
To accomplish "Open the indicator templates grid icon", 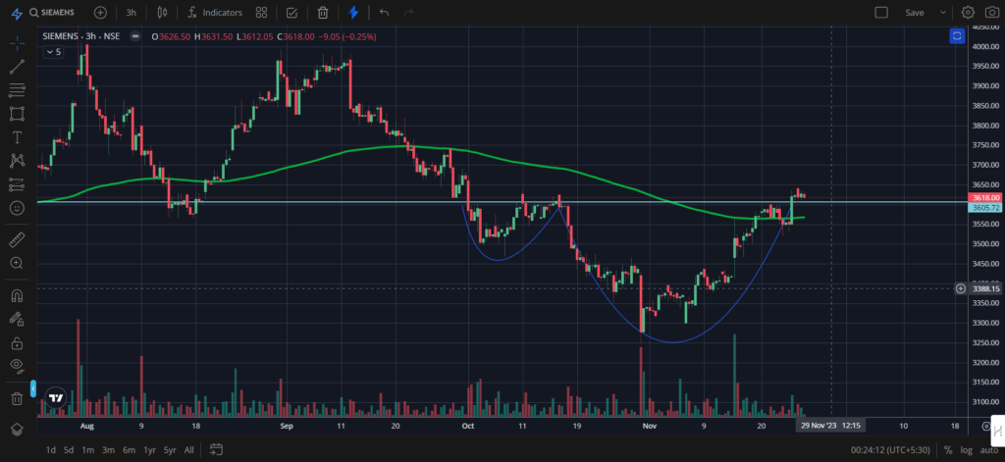I will tap(261, 12).
